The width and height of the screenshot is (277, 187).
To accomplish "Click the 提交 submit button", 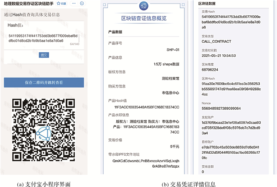I will click(x=44, y=55).
